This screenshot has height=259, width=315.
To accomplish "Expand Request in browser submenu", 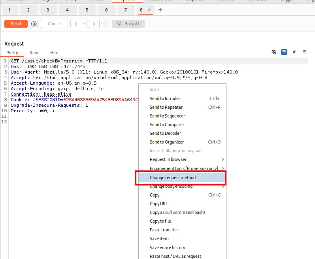I will pyautogui.click(x=183, y=159).
